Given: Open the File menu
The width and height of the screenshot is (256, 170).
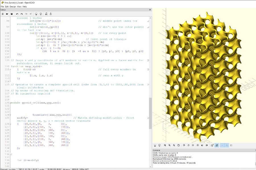Looking at the screenshot, I should (x=2, y=7).
